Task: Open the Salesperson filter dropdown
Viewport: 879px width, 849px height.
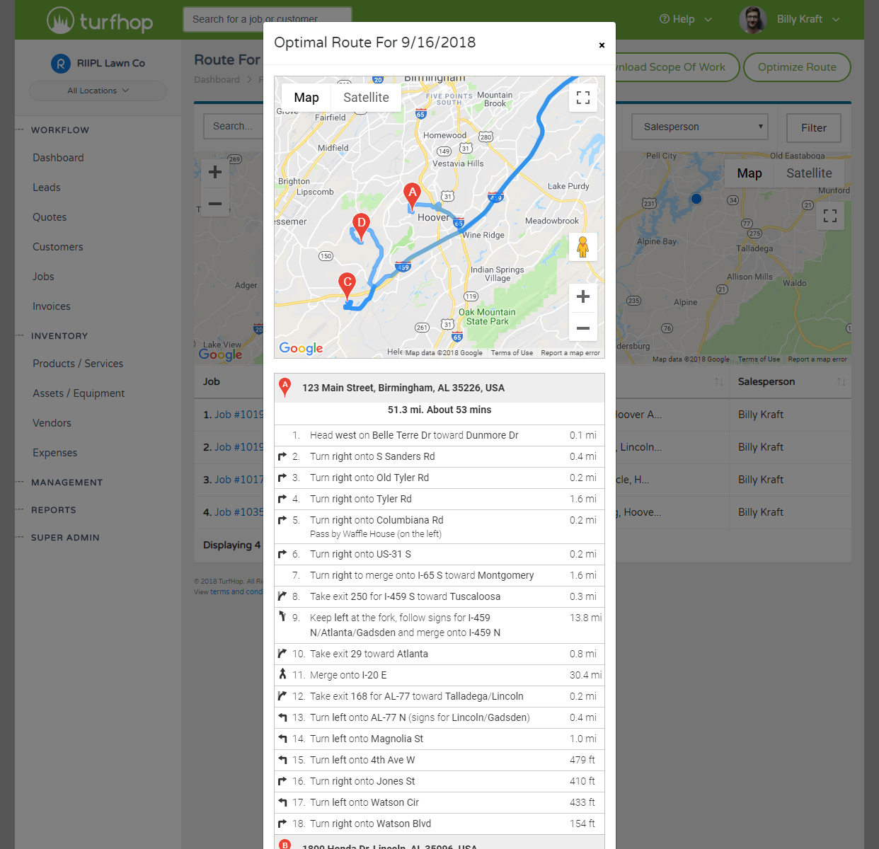Action: [699, 126]
